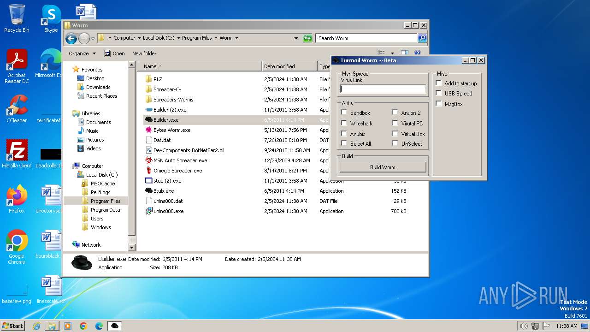
Task: Launch Skype from the desktop
Action: pyautogui.click(x=51, y=18)
